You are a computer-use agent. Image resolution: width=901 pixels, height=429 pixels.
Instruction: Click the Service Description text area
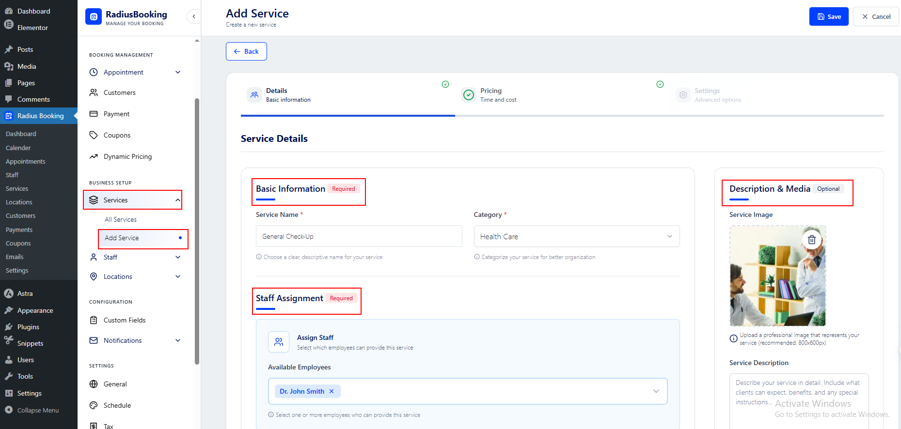(x=799, y=401)
